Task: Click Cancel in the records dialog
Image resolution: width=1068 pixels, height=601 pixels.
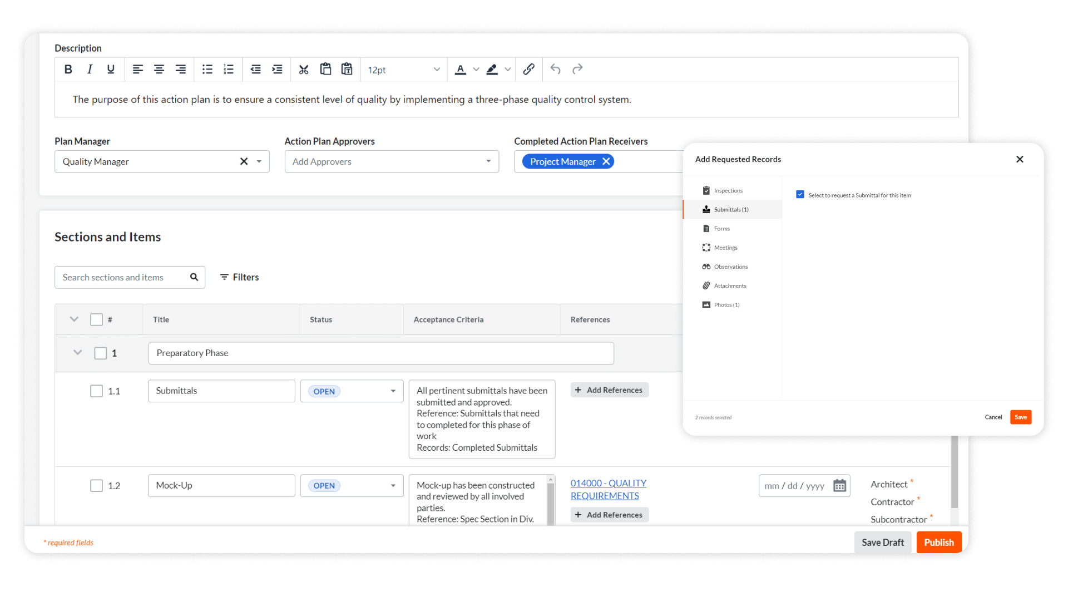Action: coord(993,417)
